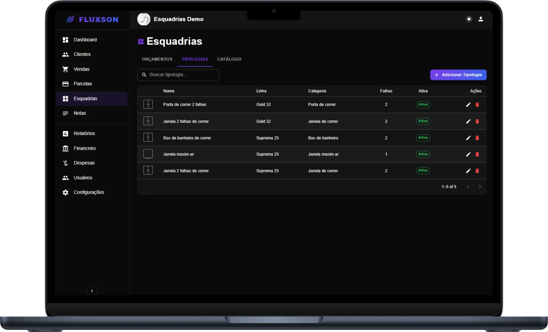Open the user account profile icon
The image size is (548, 332).
point(481,19)
